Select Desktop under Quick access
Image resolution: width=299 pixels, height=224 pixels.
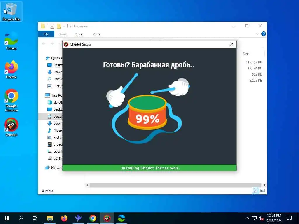tap(55, 65)
